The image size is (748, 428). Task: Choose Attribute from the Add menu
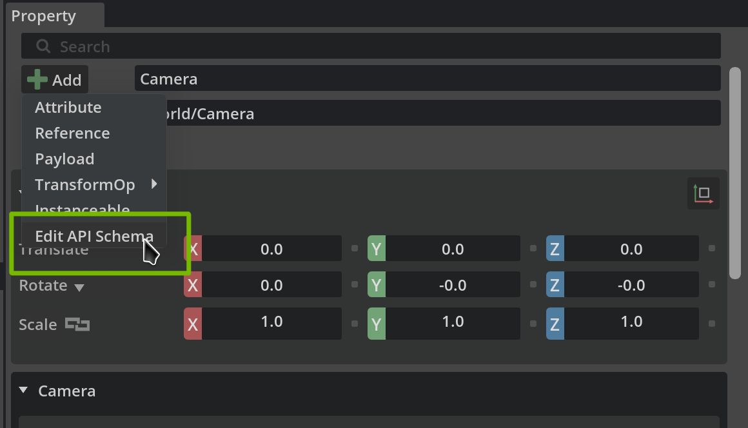tap(68, 108)
